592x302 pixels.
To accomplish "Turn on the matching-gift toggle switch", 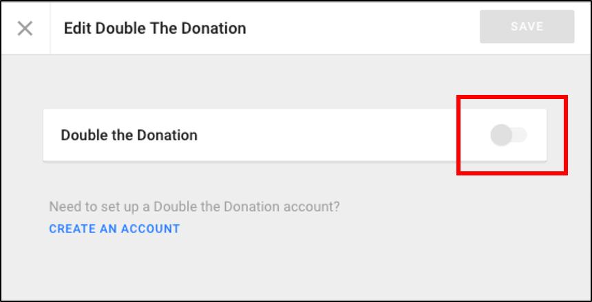I will pos(508,136).
